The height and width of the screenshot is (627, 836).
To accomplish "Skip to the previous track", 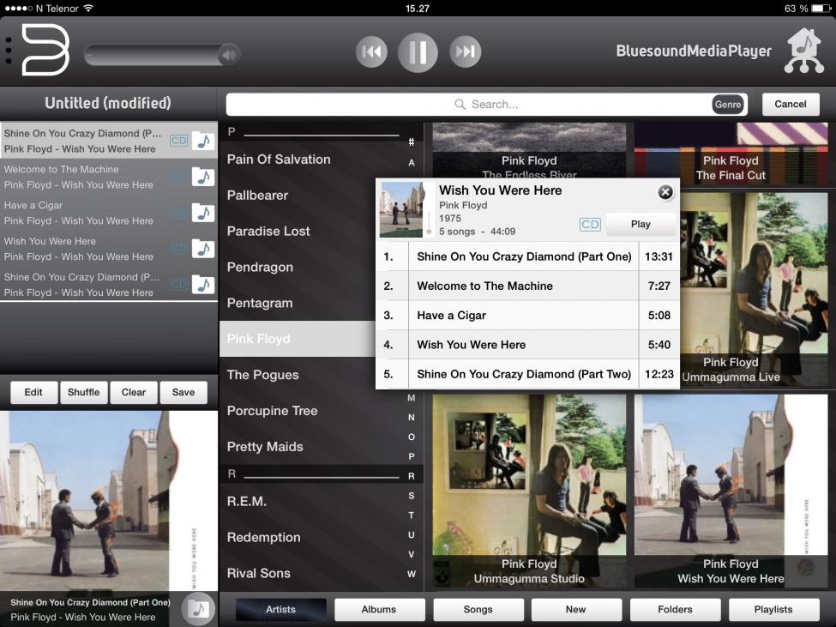I will (x=371, y=51).
